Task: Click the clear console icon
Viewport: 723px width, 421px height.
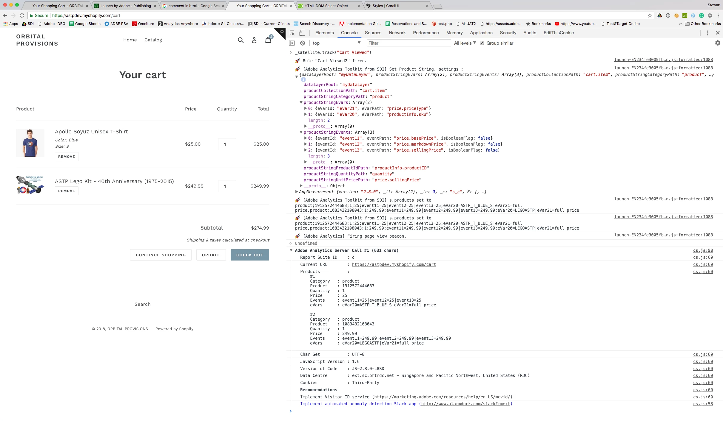Action: (x=303, y=43)
